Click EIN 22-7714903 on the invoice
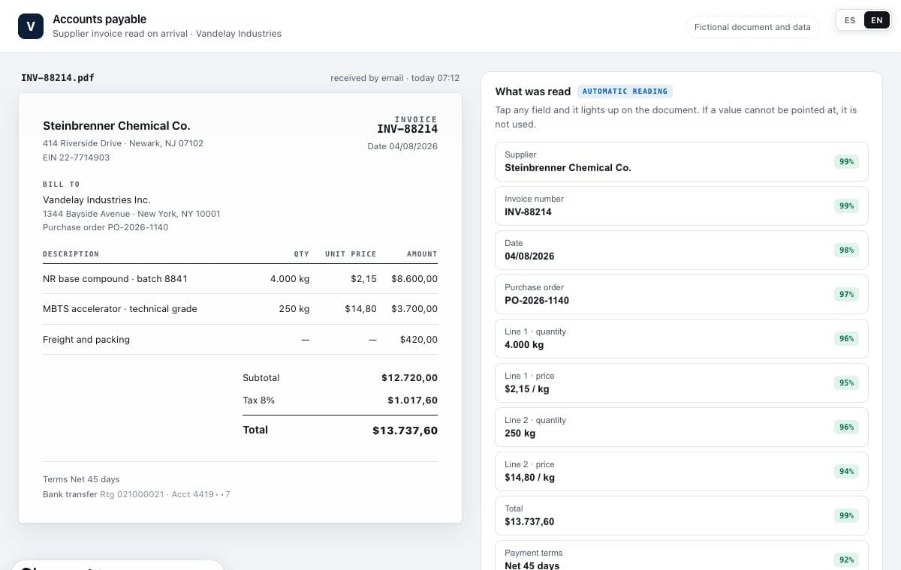The width and height of the screenshot is (901, 570). click(77, 157)
